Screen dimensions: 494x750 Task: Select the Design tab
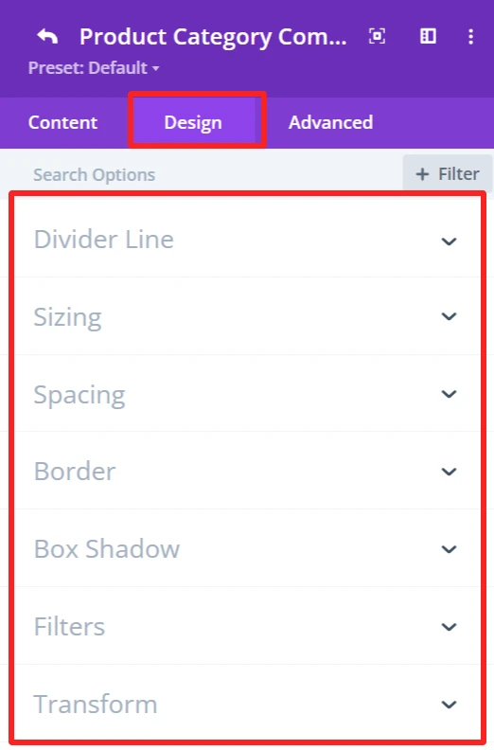pyautogui.click(x=193, y=122)
